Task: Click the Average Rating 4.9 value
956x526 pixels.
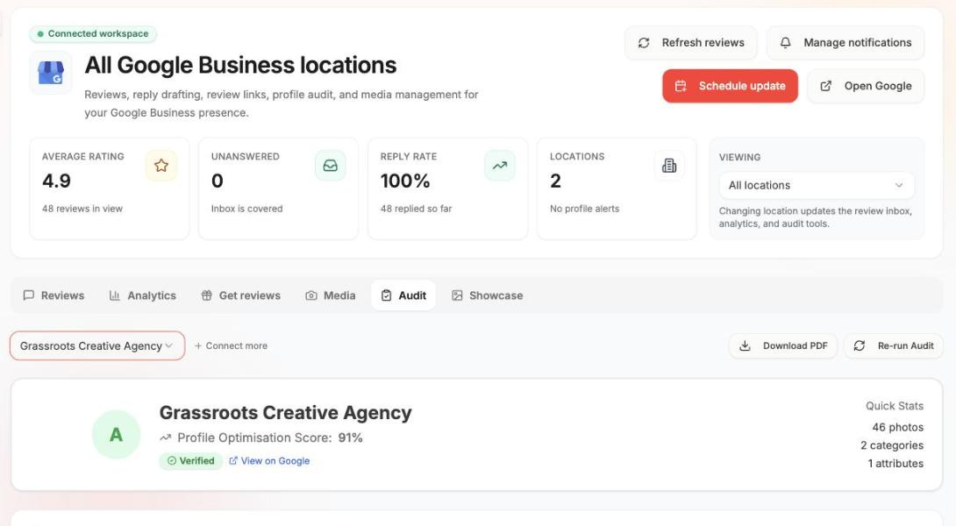Action: pyautogui.click(x=56, y=181)
